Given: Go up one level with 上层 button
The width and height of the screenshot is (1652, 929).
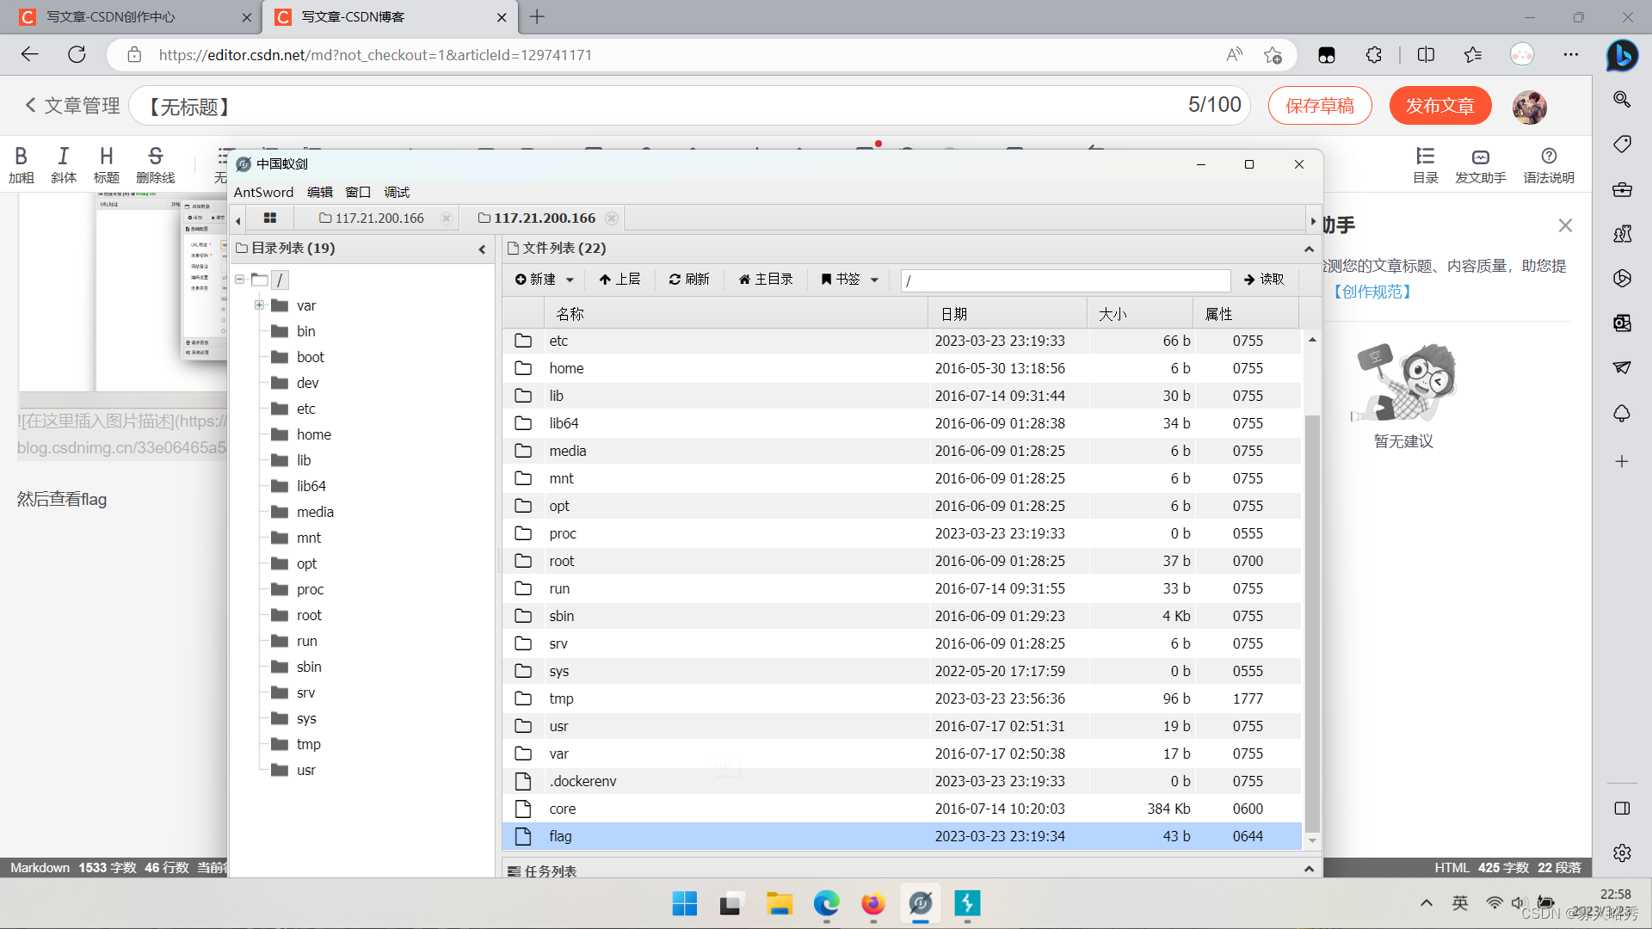Looking at the screenshot, I should tap(619, 280).
